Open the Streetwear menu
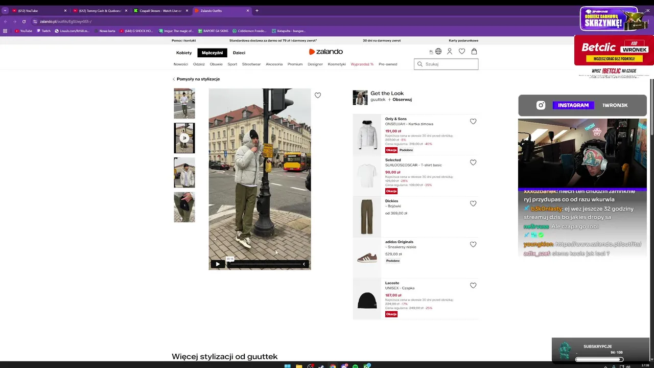Image resolution: width=654 pixels, height=368 pixels. tap(251, 64)
